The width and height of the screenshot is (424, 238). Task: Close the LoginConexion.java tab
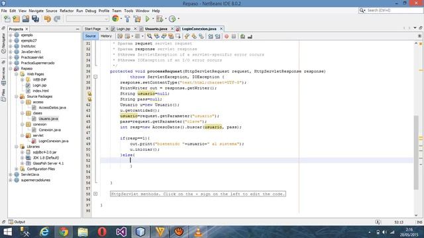pos(221,28)
